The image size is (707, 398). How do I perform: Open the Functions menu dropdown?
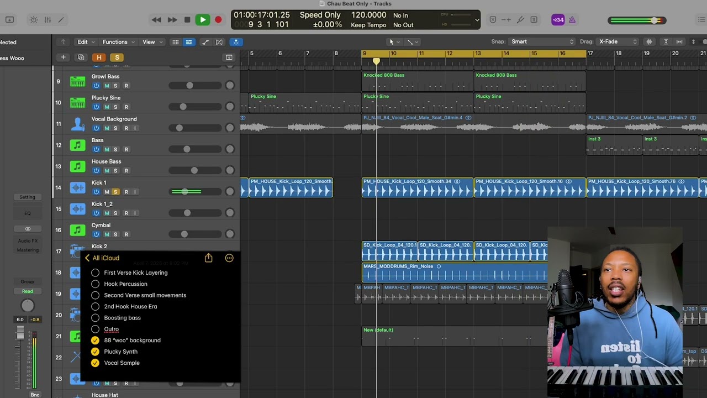118,42
